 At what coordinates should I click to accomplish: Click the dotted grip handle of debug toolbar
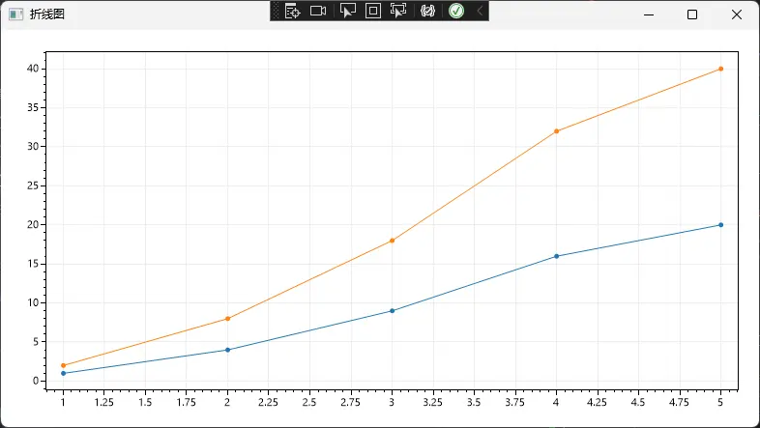pos(277,11)
